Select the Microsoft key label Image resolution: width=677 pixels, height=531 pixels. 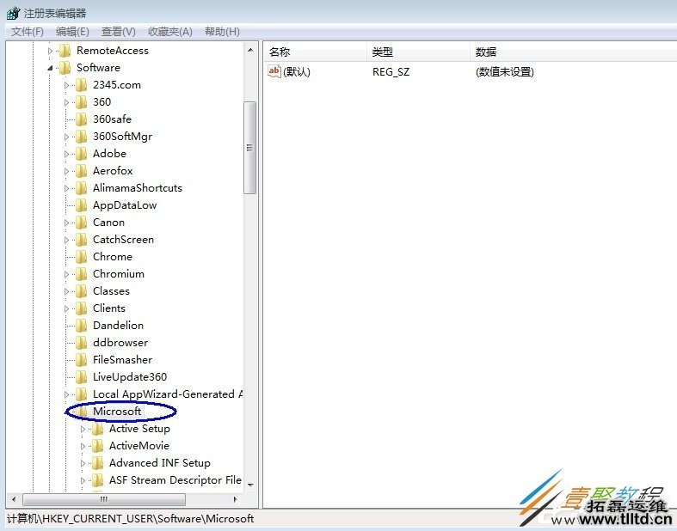pos(117,412)
